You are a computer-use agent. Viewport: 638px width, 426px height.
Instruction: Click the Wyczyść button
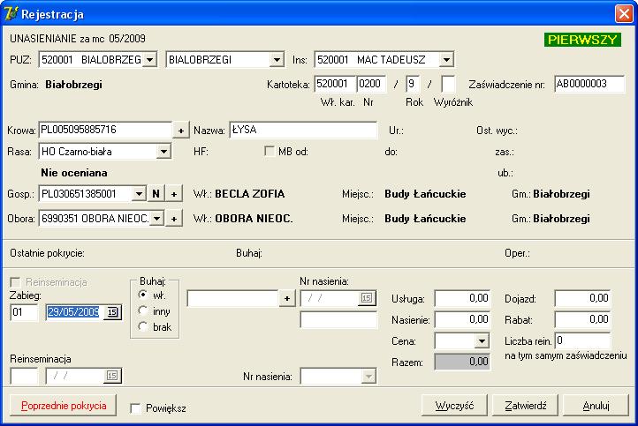454,406
